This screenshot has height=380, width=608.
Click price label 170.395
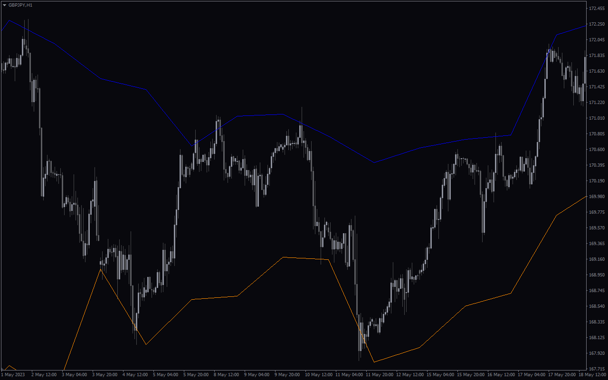[597, 165]
